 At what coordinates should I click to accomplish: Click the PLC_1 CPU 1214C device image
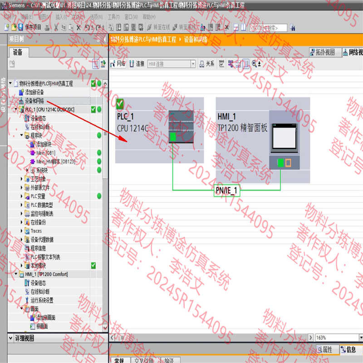[x=181, y=127]
